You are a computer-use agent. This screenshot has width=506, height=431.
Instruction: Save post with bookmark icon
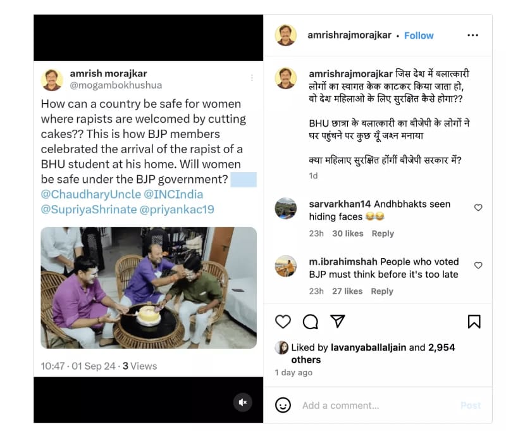tap(474, 322)
